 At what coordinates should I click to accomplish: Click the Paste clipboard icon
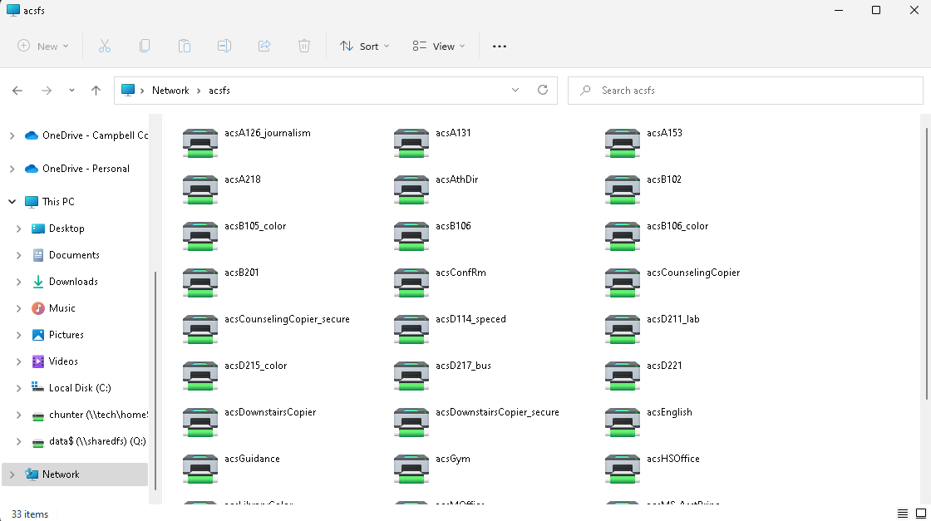(184, 46)
